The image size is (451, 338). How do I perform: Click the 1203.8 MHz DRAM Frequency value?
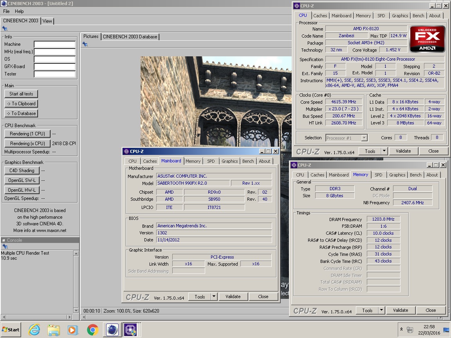[383, 219]
